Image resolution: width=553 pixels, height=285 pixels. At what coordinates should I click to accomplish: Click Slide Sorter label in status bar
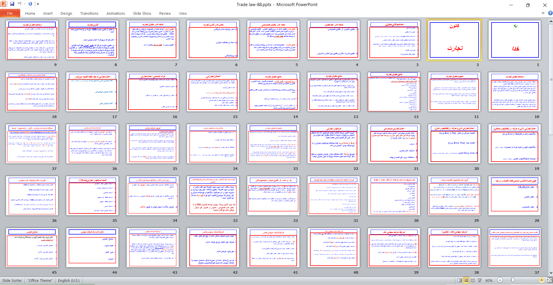12,280
